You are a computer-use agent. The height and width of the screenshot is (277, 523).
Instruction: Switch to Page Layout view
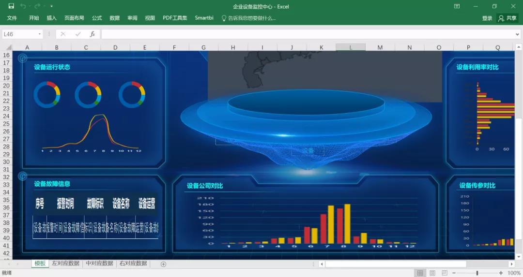click(432, 273)
